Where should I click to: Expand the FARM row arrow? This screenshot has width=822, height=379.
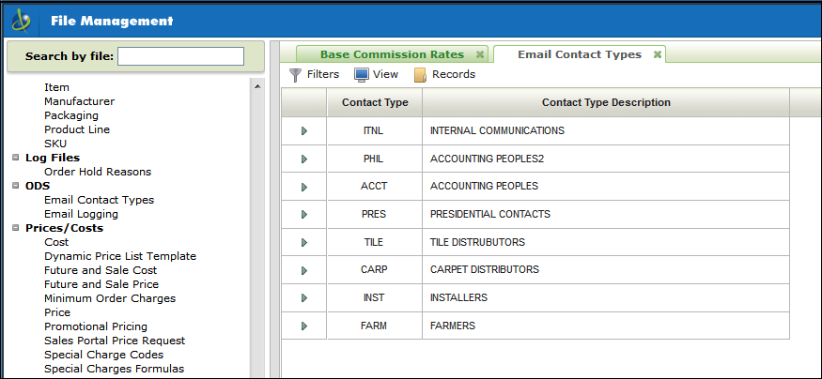point(303,326)
